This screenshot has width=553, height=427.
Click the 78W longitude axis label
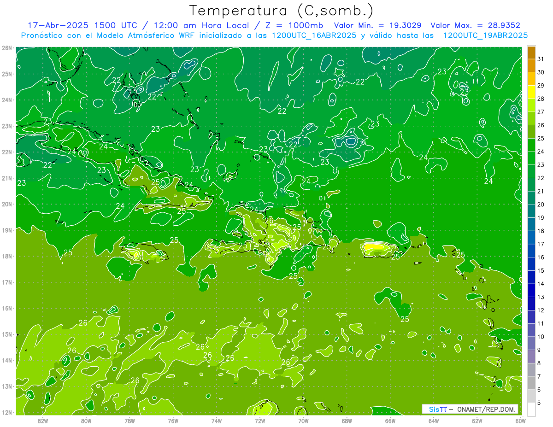point(129,421)
